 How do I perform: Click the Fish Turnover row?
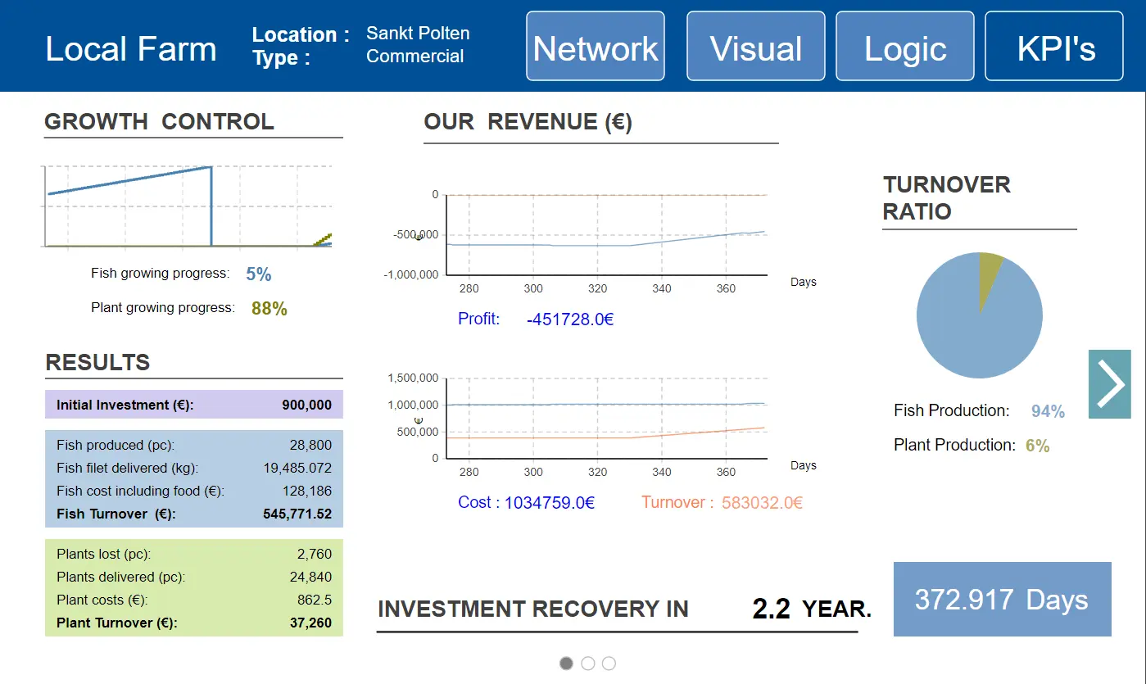[194, 514]
